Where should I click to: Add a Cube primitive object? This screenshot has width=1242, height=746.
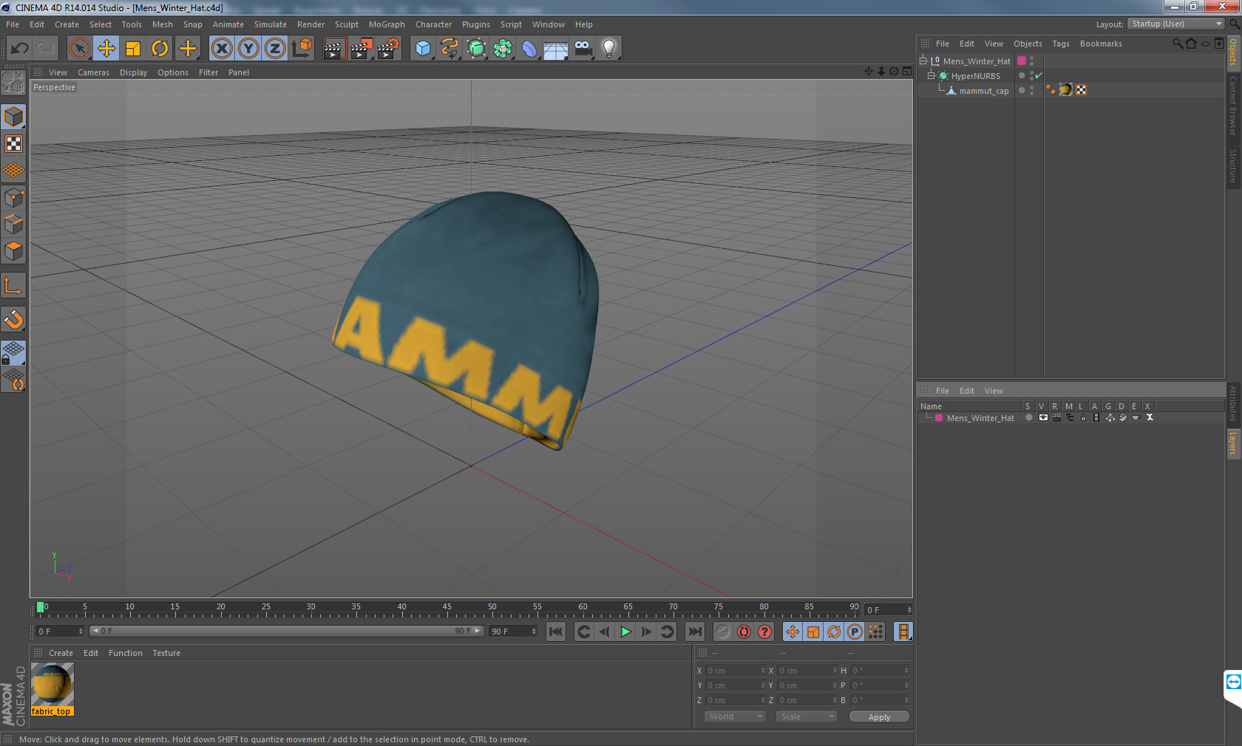coord(423,49)
